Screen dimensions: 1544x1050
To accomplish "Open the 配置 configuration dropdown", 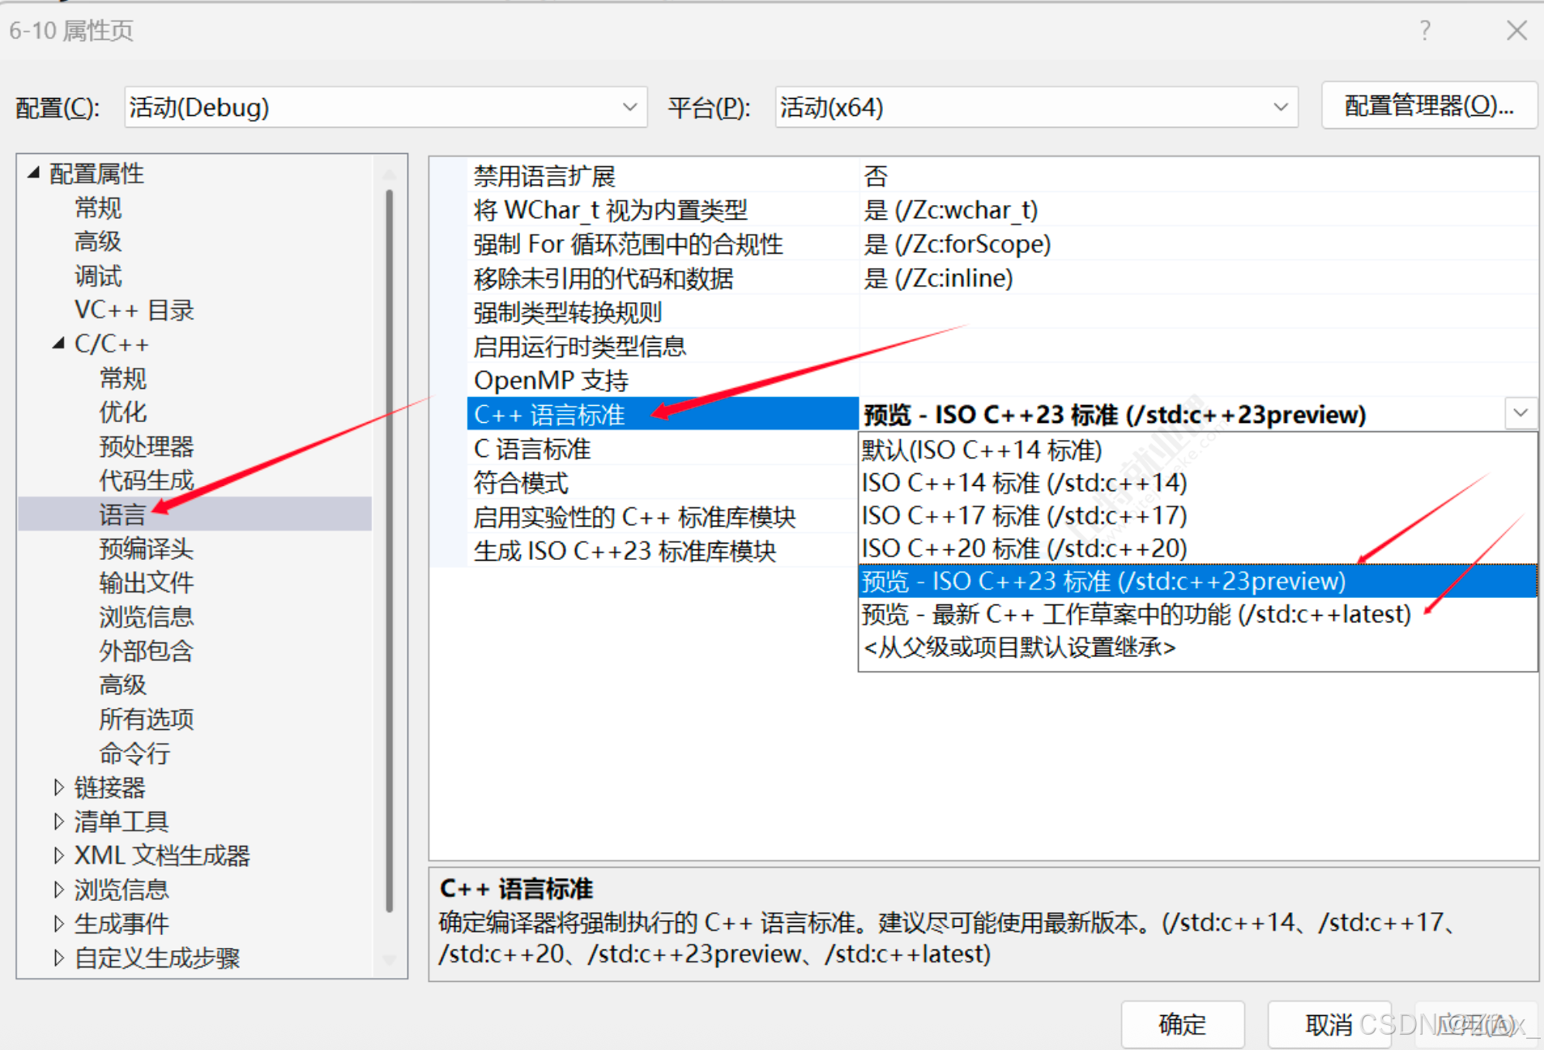I will coord(386,107).
